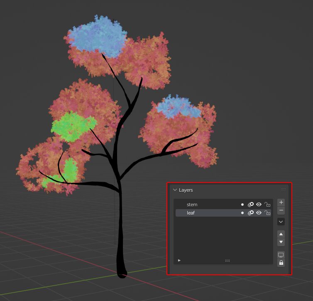Hide the stem layer using eye icon
The width and height of the screenshot is (313, 301).
pos(259,205)
